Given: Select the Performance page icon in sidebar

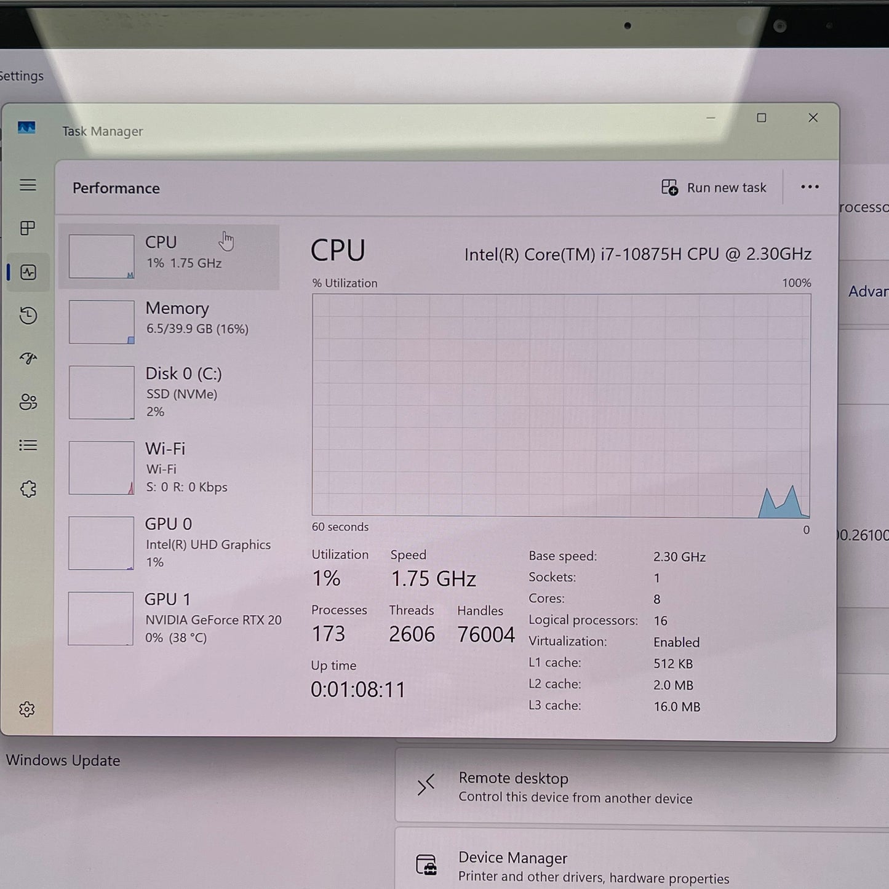Looking at the screenshot, I should (x=28, y=272).
